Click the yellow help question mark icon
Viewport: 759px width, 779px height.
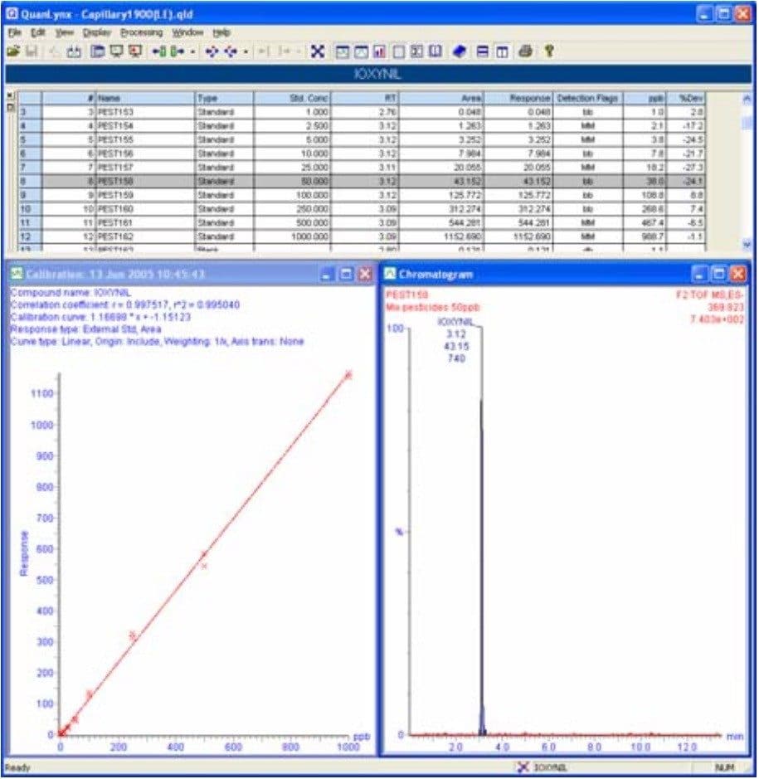tap(548, 51)
